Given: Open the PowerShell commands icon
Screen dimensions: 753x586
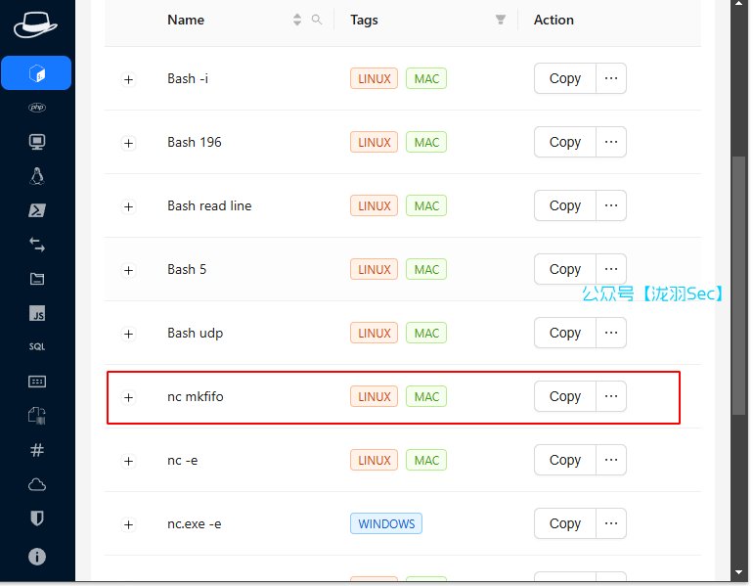Looking at the screenshot, I should pyautogui.click(x=37, y=210).
